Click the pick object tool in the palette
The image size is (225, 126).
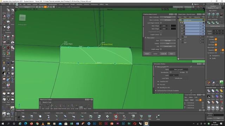tap(8, 10)
